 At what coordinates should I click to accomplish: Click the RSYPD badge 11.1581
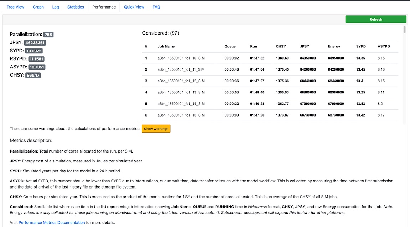[x=36, y=59]
